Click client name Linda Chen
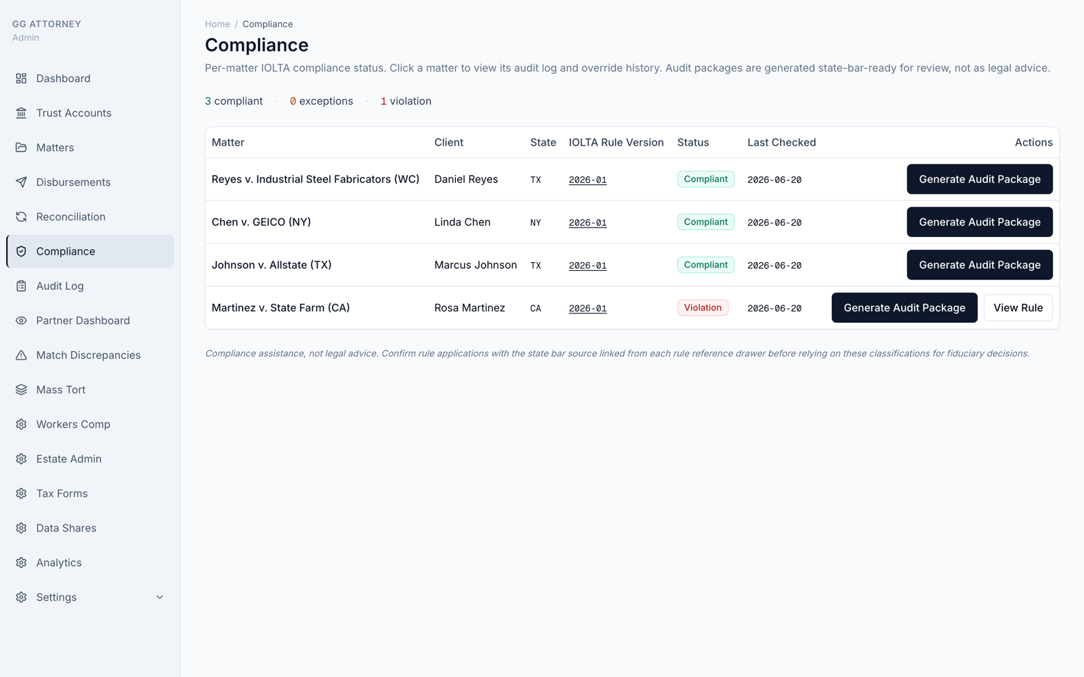This screenshot has height=677, width=1084. (462, 222)
